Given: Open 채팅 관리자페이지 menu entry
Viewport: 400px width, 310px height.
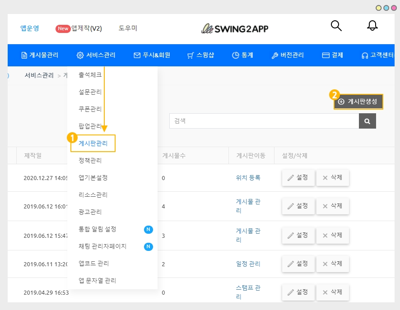Looking at the screenshot, I should [x=102, y=246].
